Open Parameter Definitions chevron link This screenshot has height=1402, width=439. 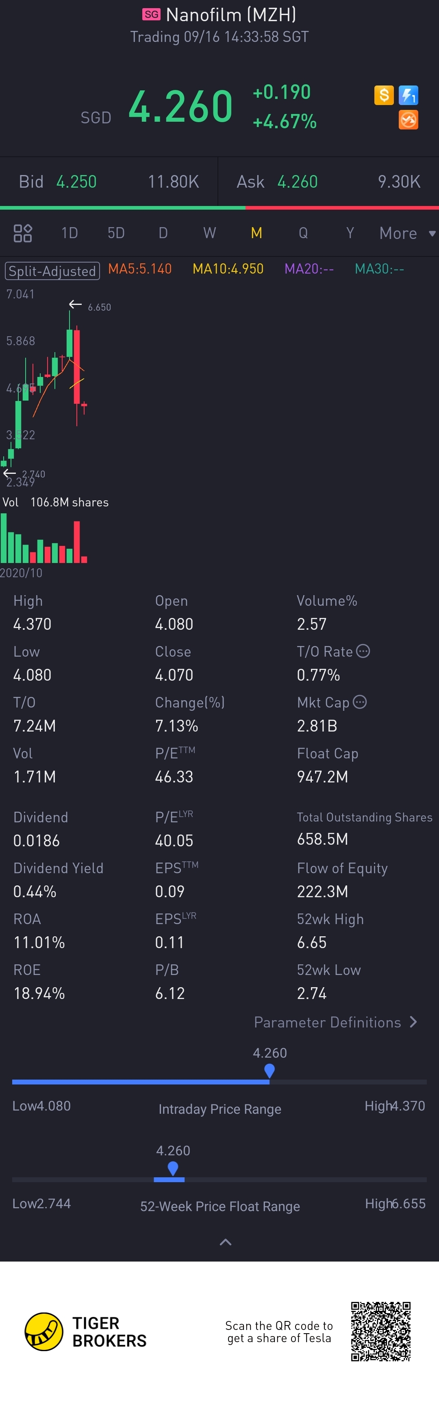click(x=336, y=1022)
